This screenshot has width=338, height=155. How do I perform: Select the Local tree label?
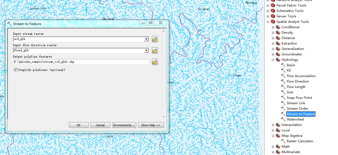(x=286, y=130)
